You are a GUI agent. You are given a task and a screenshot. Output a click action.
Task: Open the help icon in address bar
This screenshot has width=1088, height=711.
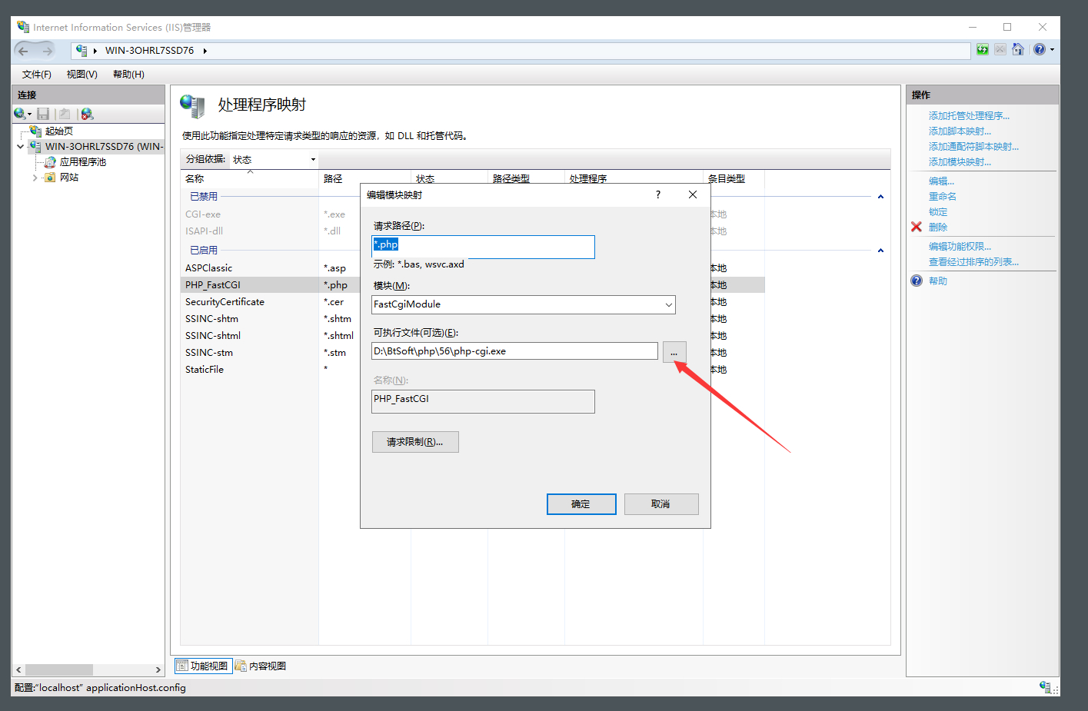pyautogui.click(x=1040, y=50)
